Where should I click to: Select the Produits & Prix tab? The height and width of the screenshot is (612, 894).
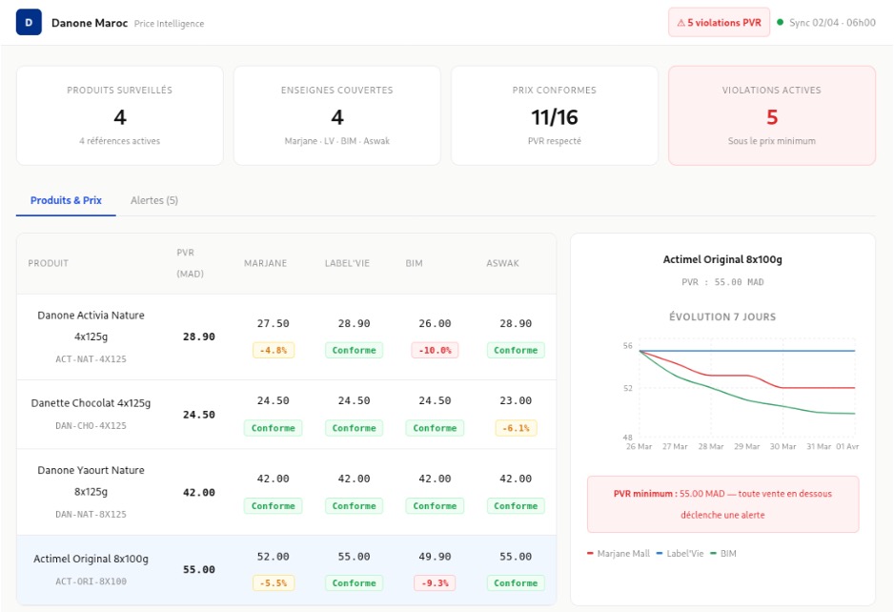click(x=66, y=200)
